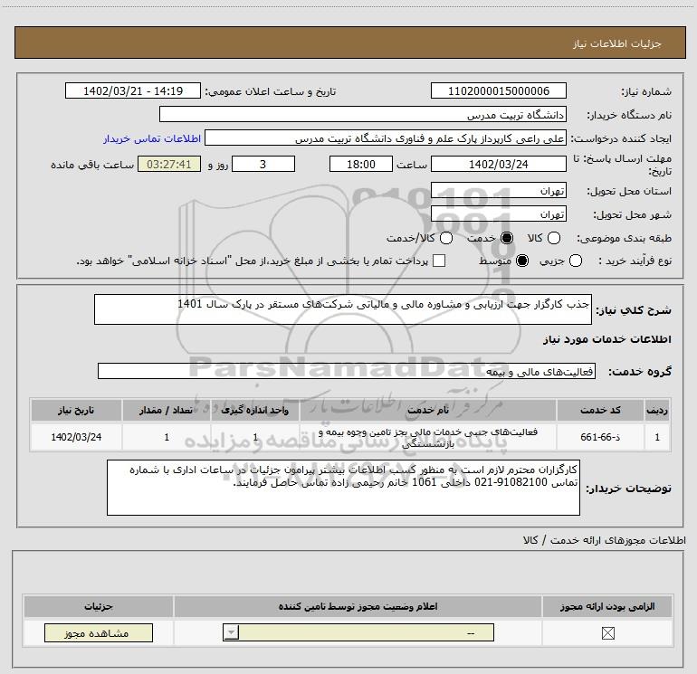This screenshot has height=674, width=697.
Task: Open the license status dropdown arrow
Action: 231,632
